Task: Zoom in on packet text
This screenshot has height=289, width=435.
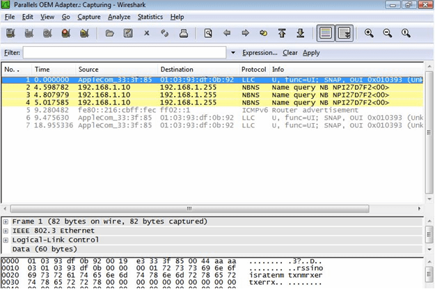Action: 369,33
